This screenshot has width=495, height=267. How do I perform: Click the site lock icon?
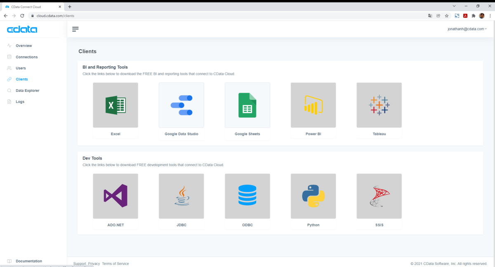click(32, 16)
